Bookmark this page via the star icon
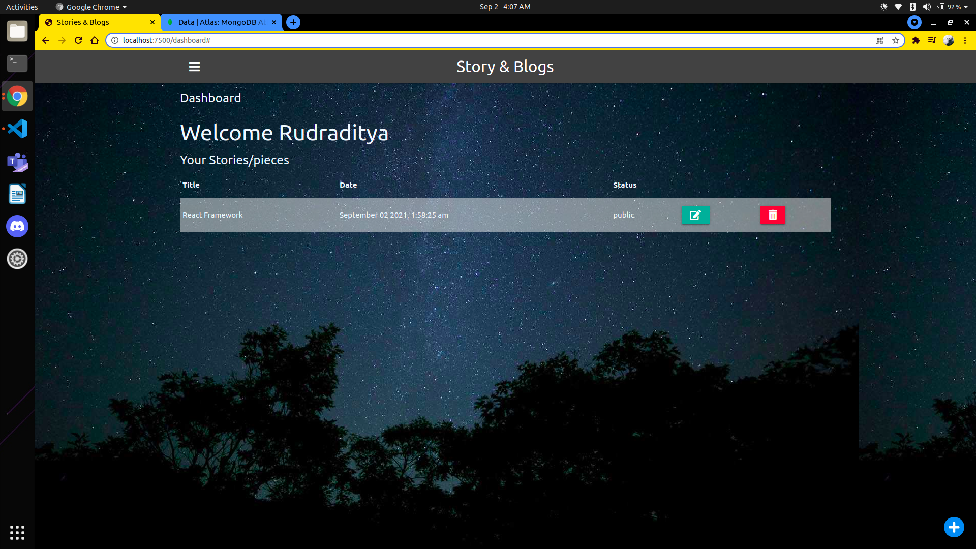This screenshot has height=549, width=976. [x=896, y=40]
